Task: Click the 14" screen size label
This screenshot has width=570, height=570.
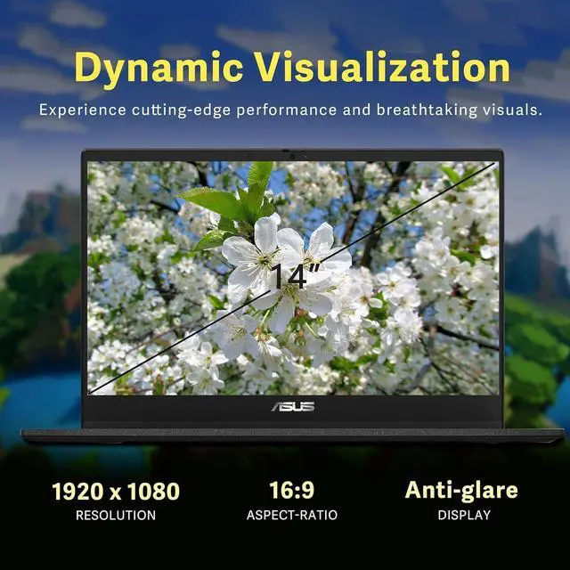Action: click(289, 275)
